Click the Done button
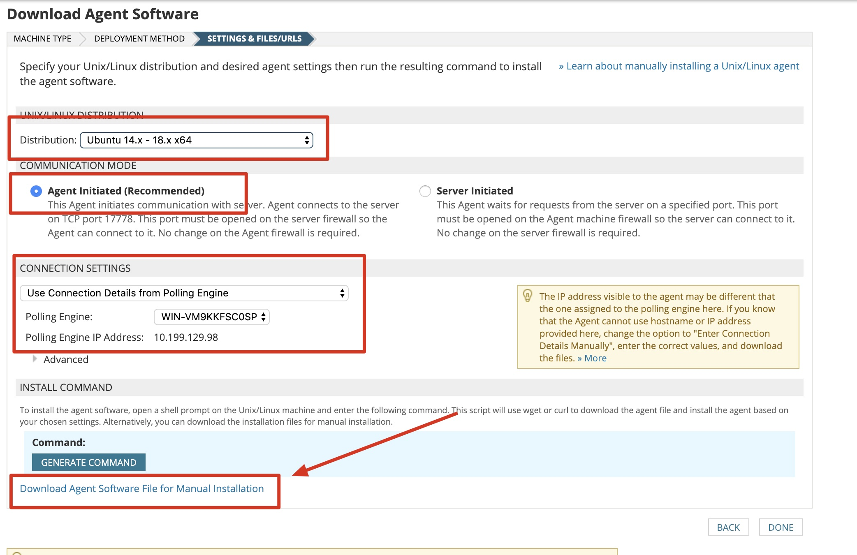 tap(780, 527)
